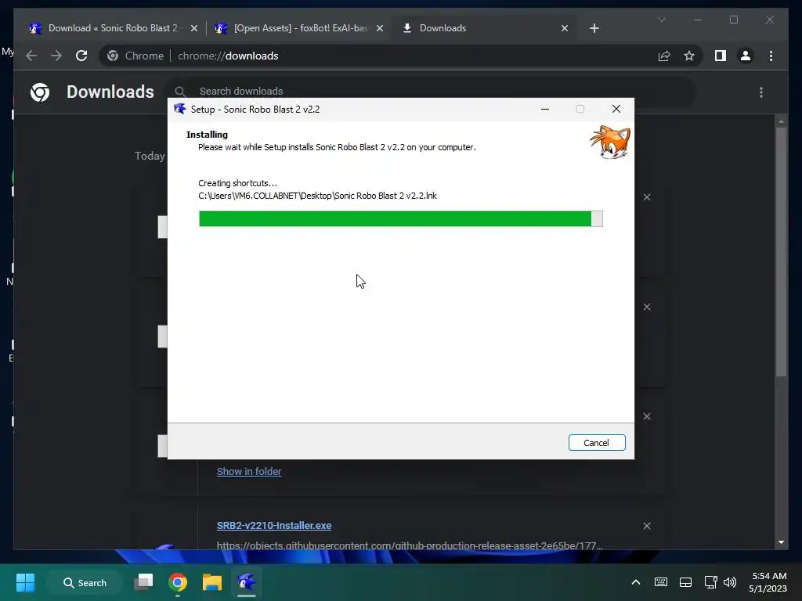This screenshot has height=601, width=802.
Task: Open network settings from the tray
Action: coord(710,582)
